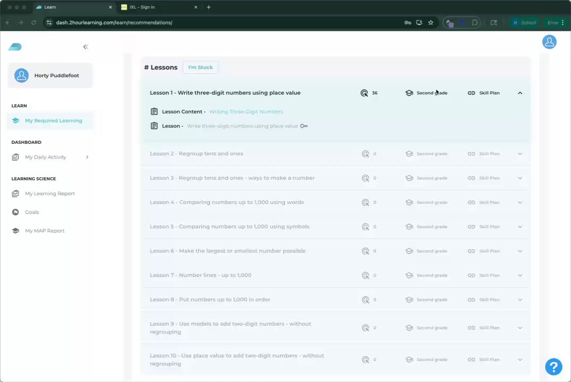Click the Goals icon in sidebar
The width and height of the screenshot is (571, 382).
[15, 212]
